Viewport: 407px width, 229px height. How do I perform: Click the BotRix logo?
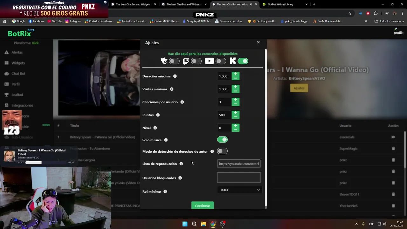pos(19,33)
